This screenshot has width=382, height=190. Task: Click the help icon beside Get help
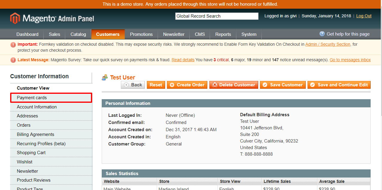point(322,34)
